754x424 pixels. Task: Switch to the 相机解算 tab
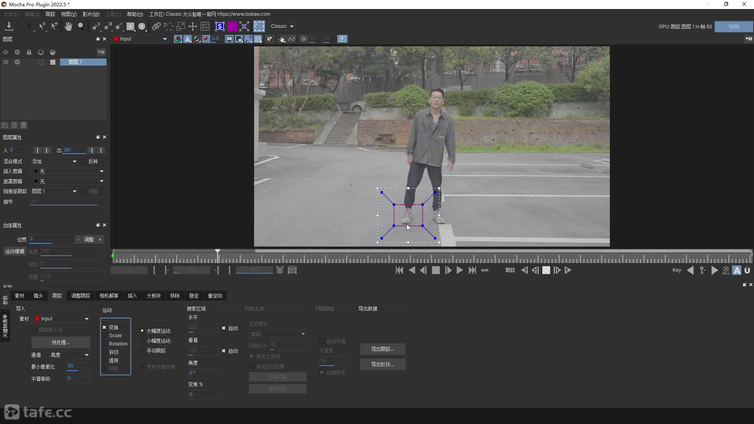[x=109, y=296]
